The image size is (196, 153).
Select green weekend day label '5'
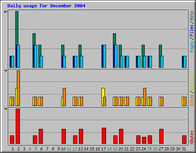(36, 149)
